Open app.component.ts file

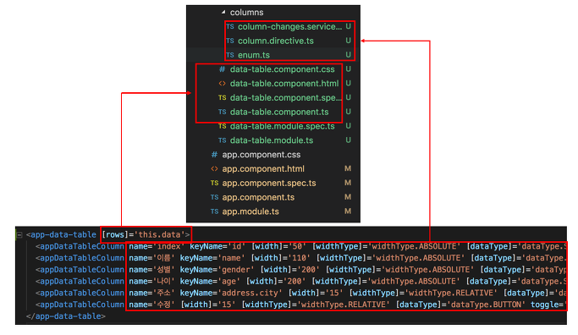[x=258, y=198]
